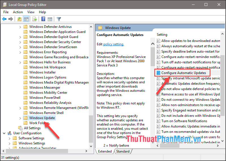The width and height of the screenshot is (226, 161).
Task: Click the Back arrow toolbar icon
Action: coord(4,19)
